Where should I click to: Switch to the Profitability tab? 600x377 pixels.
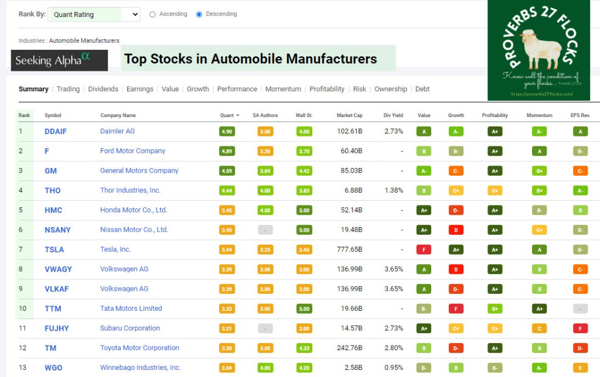tap(327, 89)
